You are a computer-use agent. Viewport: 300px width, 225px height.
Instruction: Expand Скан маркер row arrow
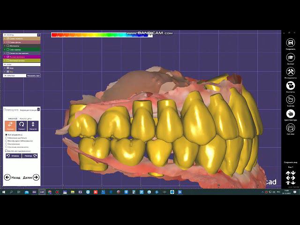[5, 49]
